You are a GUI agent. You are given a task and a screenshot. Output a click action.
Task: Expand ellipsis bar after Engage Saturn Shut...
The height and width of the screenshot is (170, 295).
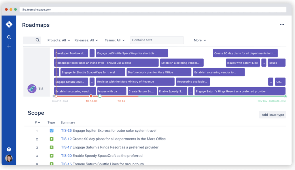point(92,82)
